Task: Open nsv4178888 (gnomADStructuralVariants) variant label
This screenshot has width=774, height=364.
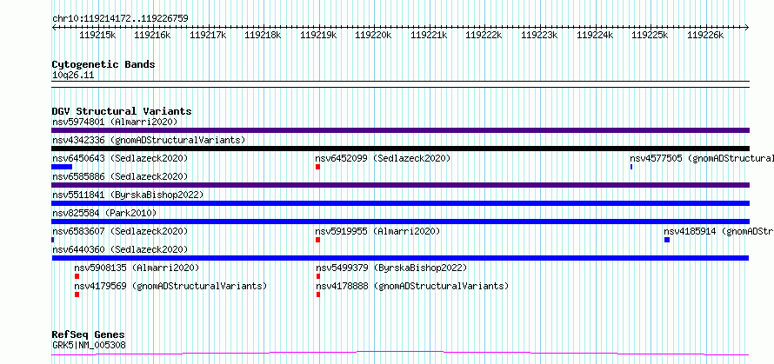Action: (412, 286)
